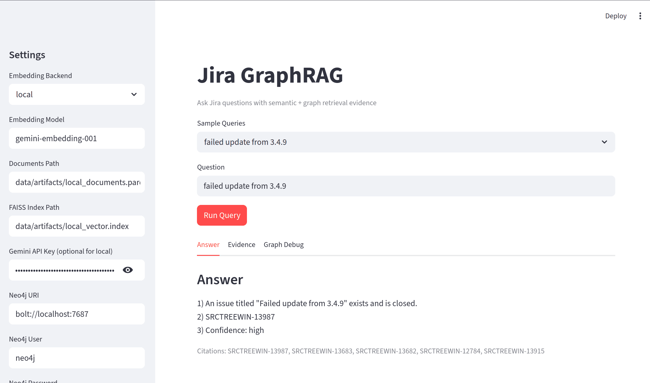Click into the Question text field
This screenshot has height=383, width=650.
(406, 186)
